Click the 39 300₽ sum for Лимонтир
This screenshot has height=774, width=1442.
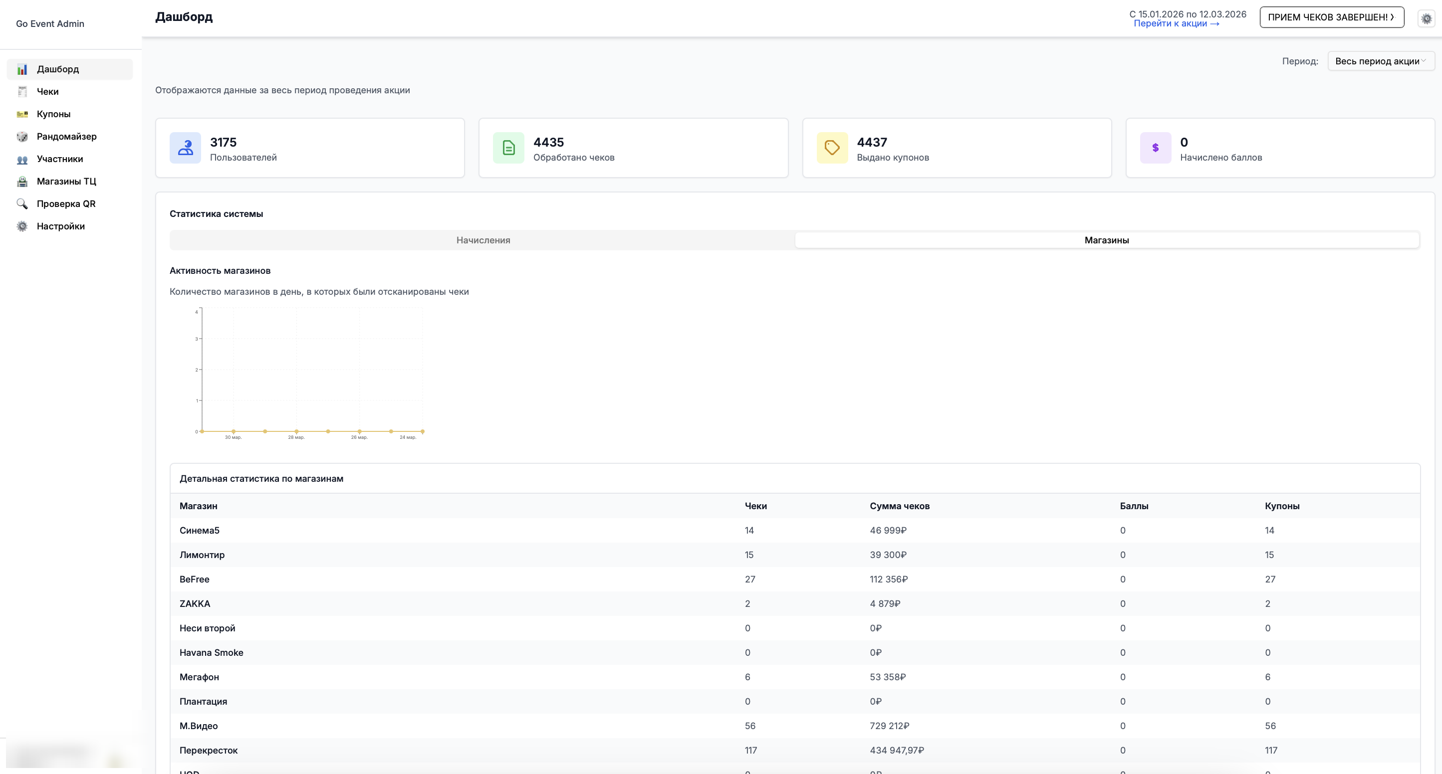[888, 555]
